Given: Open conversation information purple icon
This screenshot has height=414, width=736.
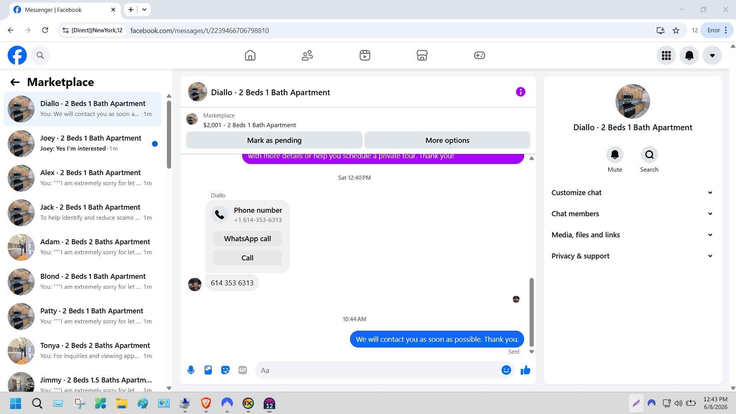Looking at the screenshot, I should pyautogui.click(x=521, y=92).
